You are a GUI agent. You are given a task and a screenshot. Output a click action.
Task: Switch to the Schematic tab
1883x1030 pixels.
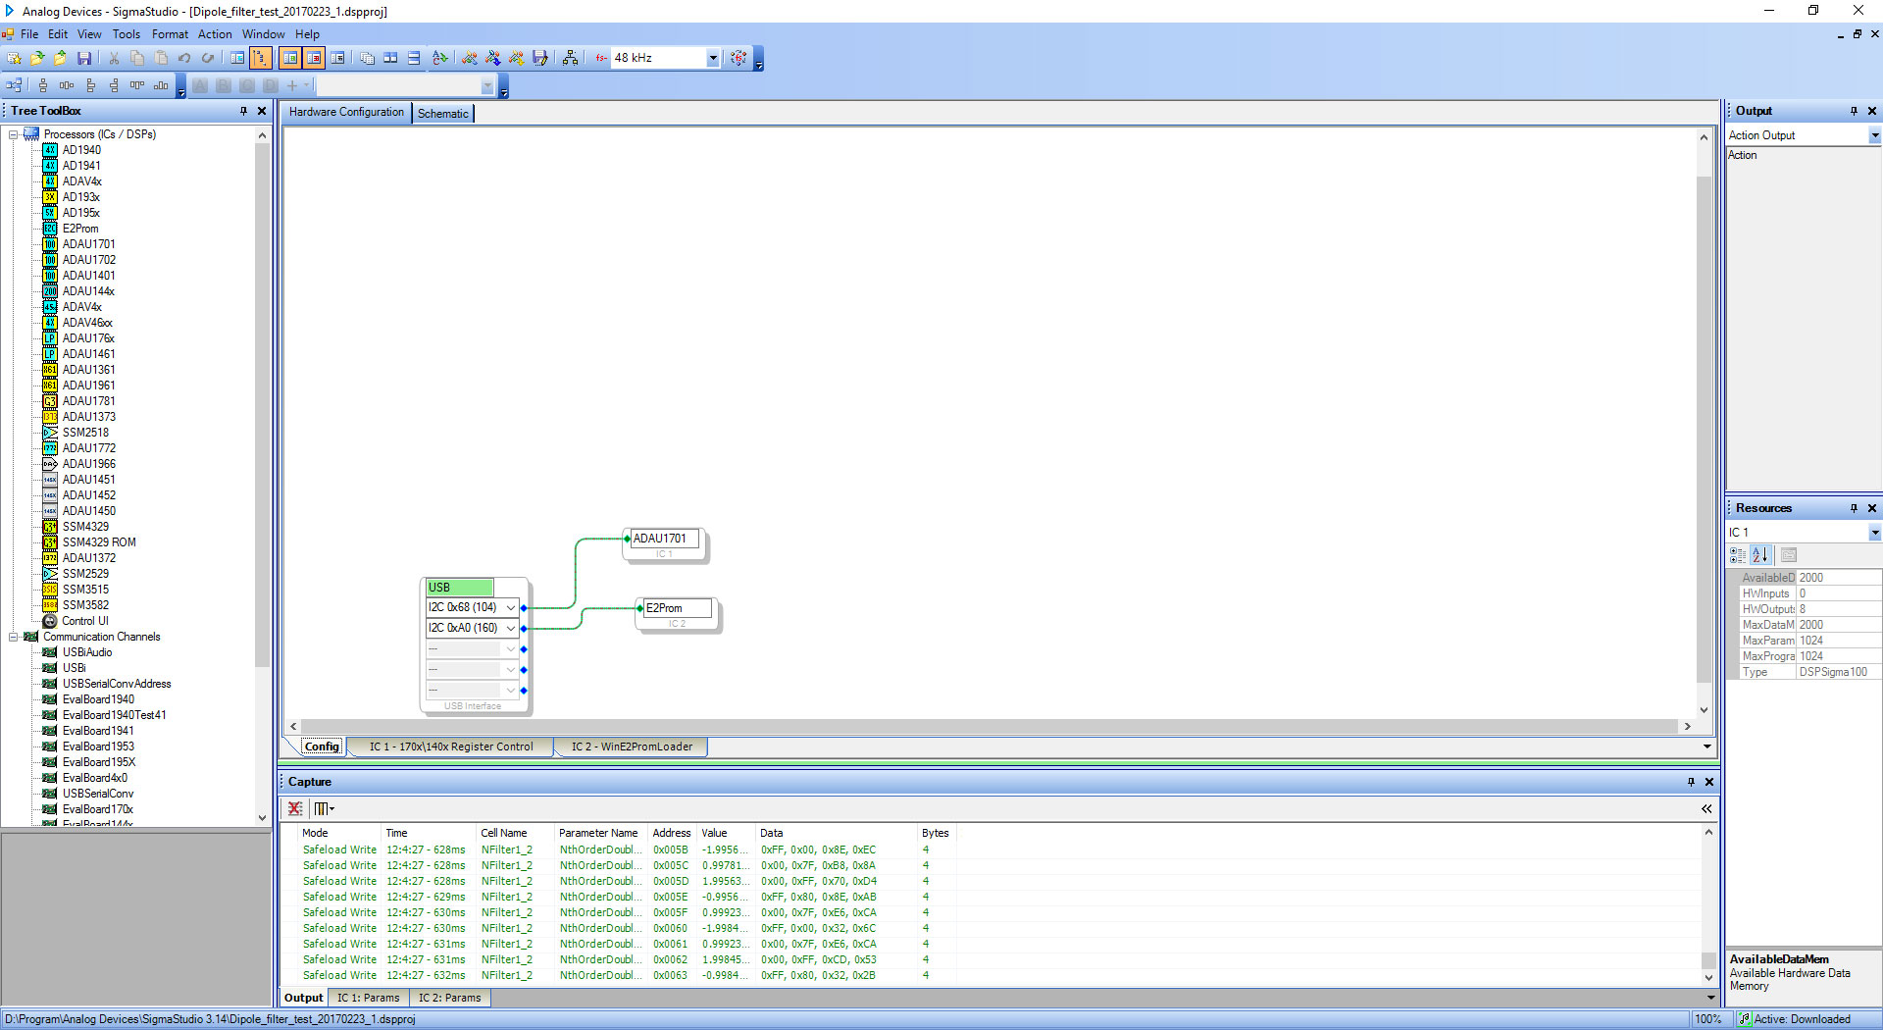[443, 113]
